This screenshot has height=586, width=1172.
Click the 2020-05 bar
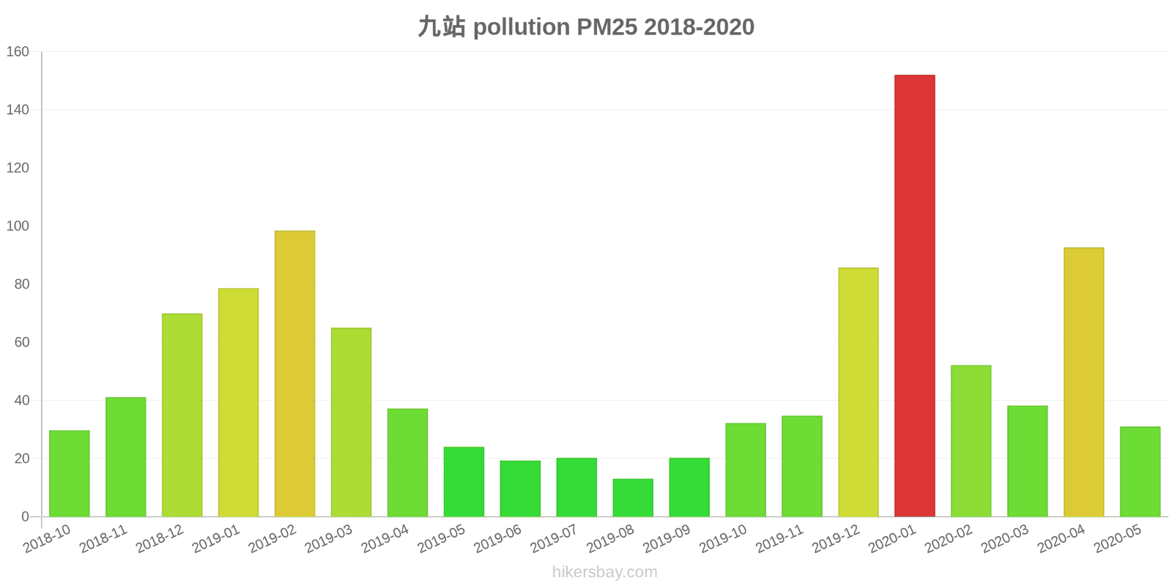point(1140,472)
